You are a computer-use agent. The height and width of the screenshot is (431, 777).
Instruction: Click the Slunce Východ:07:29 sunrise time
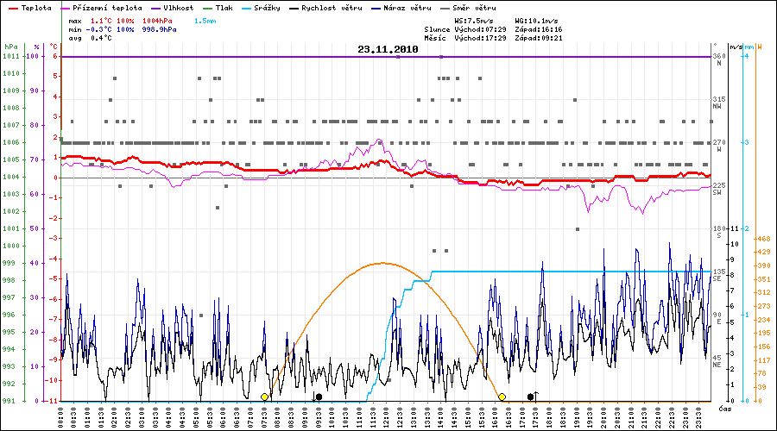[465, 29]
